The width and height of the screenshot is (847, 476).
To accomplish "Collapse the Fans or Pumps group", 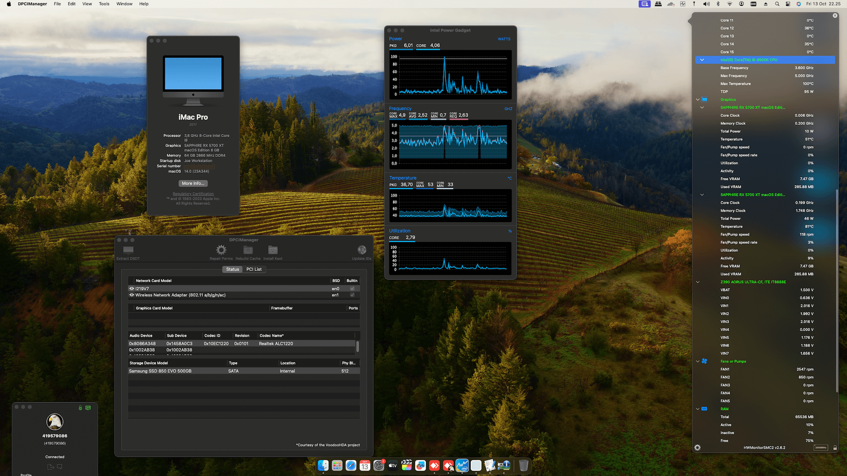I will [x=697, y=361].
